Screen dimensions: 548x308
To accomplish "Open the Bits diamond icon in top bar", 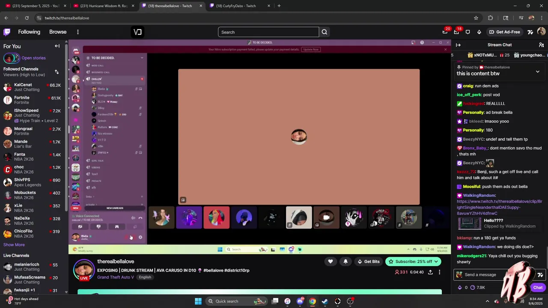I will pyautogui.click(x=479, y=32).
